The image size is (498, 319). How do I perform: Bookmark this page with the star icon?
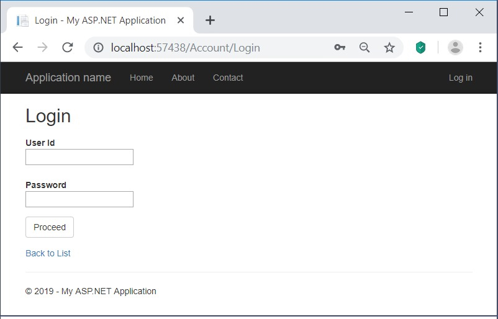coord(389,48)
